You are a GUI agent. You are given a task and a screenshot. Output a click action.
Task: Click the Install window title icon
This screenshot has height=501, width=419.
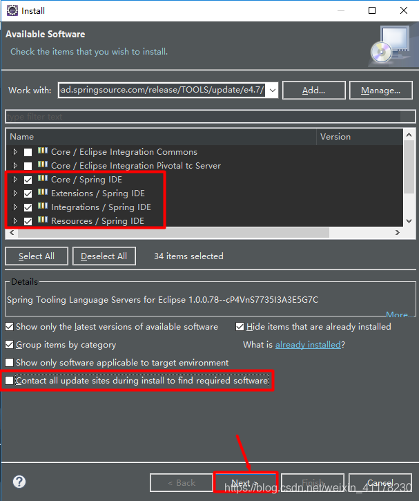click(12, 10)
